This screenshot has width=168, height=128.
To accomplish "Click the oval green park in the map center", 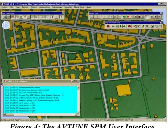I will click(74, 48).
